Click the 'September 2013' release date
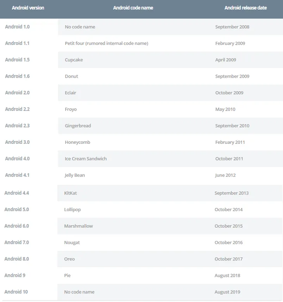The image size is (283, 302). pos(232,193)
